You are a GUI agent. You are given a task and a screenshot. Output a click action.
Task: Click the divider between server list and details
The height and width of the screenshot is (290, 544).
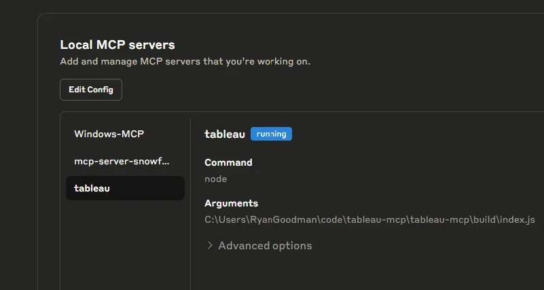point(190,204)
